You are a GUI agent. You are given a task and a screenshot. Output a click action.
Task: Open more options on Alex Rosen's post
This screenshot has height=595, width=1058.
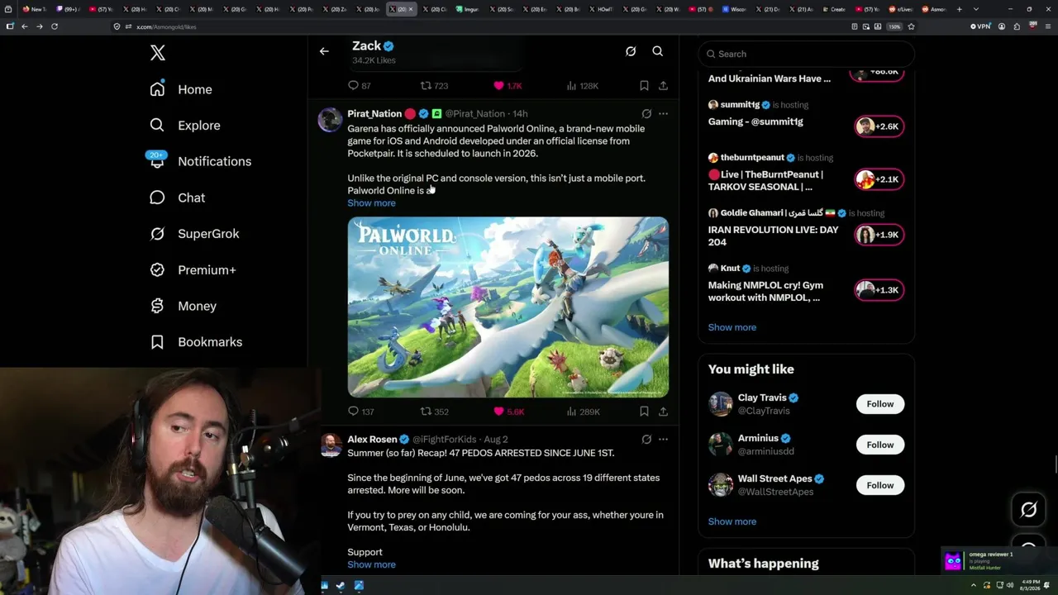point(663,440)
